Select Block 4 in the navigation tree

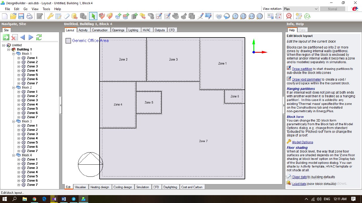tap(27, 155)
